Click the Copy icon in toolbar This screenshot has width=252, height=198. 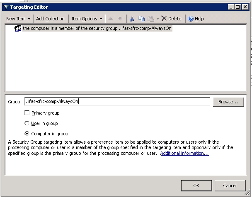pyautogui.click(x=141, y=19)
